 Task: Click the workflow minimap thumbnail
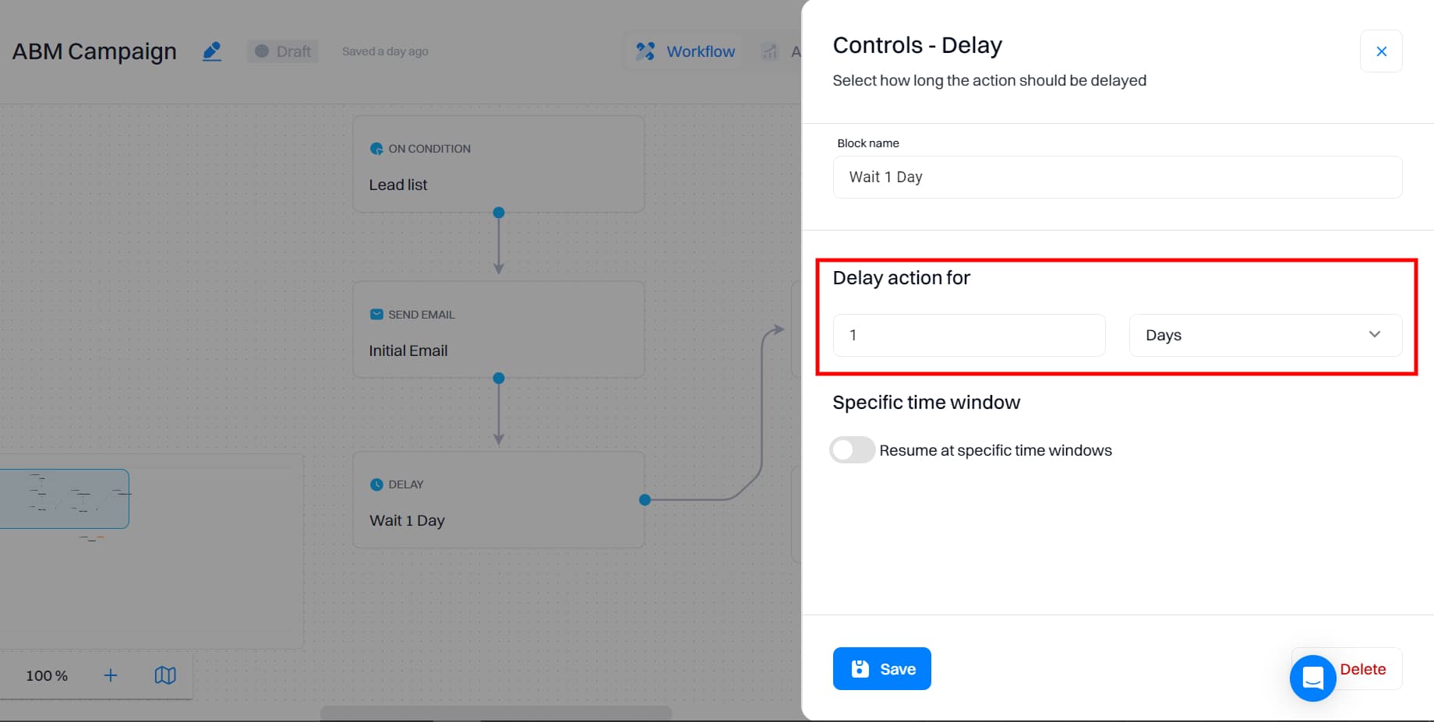[x=65, y=498]
